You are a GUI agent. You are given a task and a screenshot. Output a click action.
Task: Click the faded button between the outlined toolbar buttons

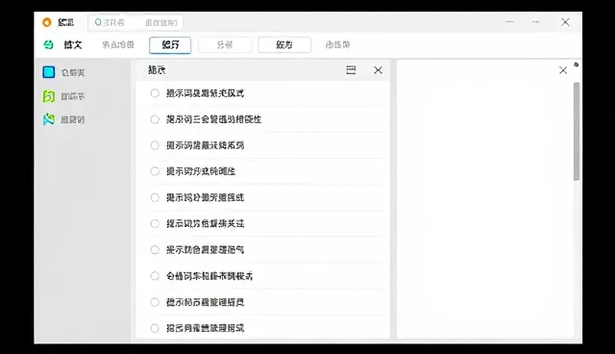point(225,45)
